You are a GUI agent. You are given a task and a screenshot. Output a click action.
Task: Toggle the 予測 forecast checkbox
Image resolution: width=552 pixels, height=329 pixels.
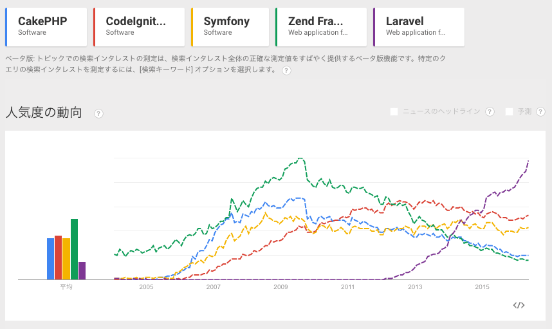coord(510,111)
